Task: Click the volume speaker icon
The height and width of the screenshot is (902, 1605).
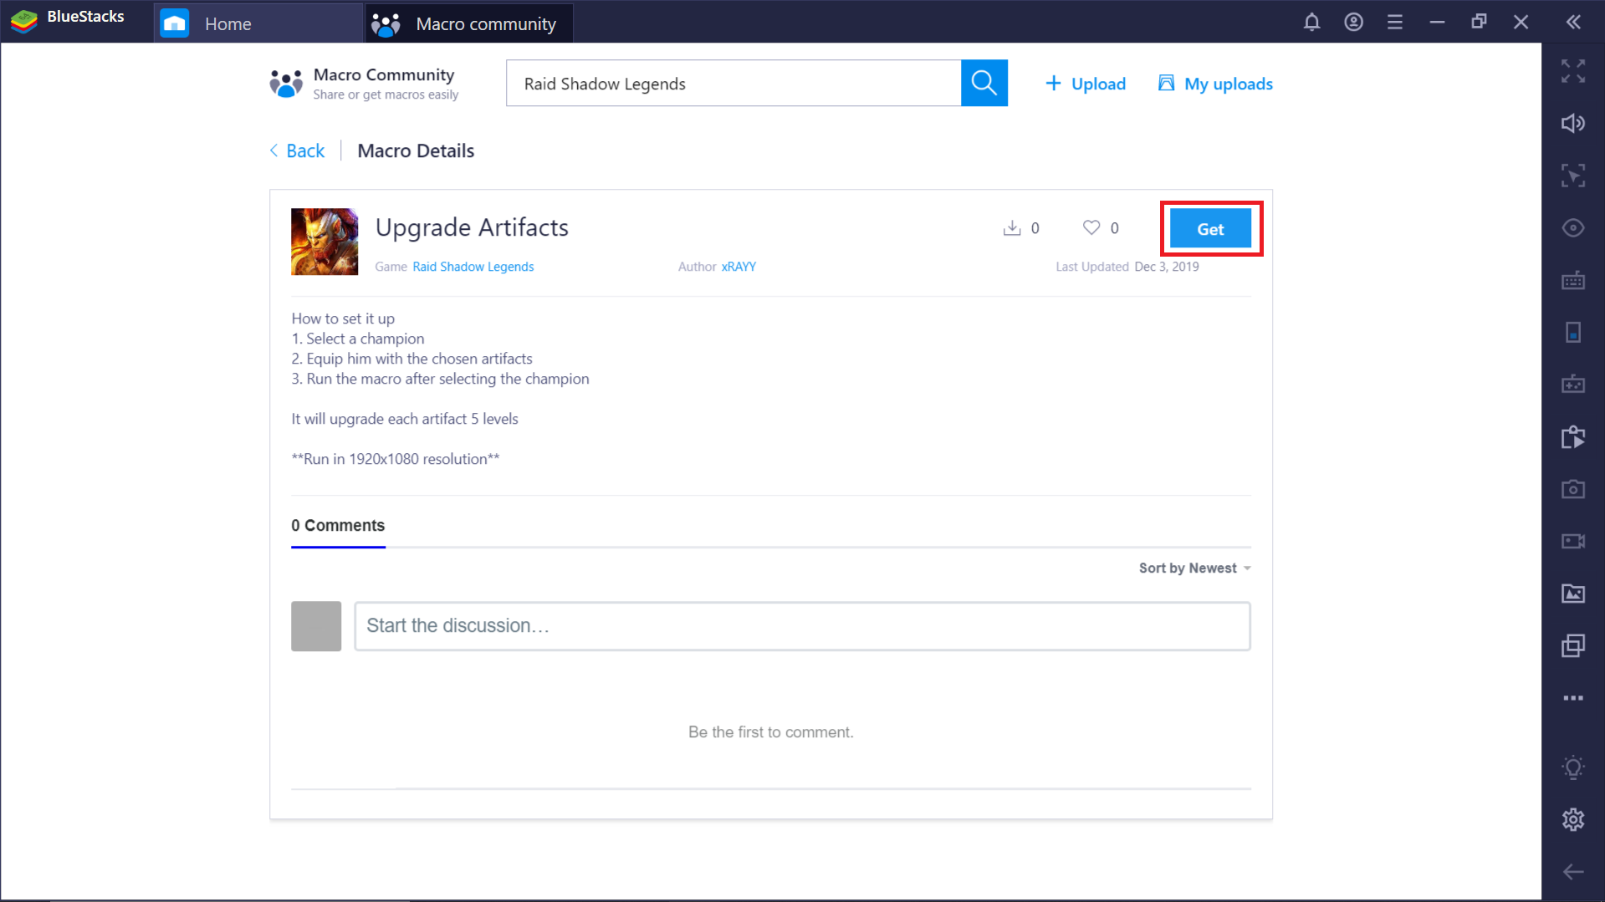Action: [x=1573, y=124]
